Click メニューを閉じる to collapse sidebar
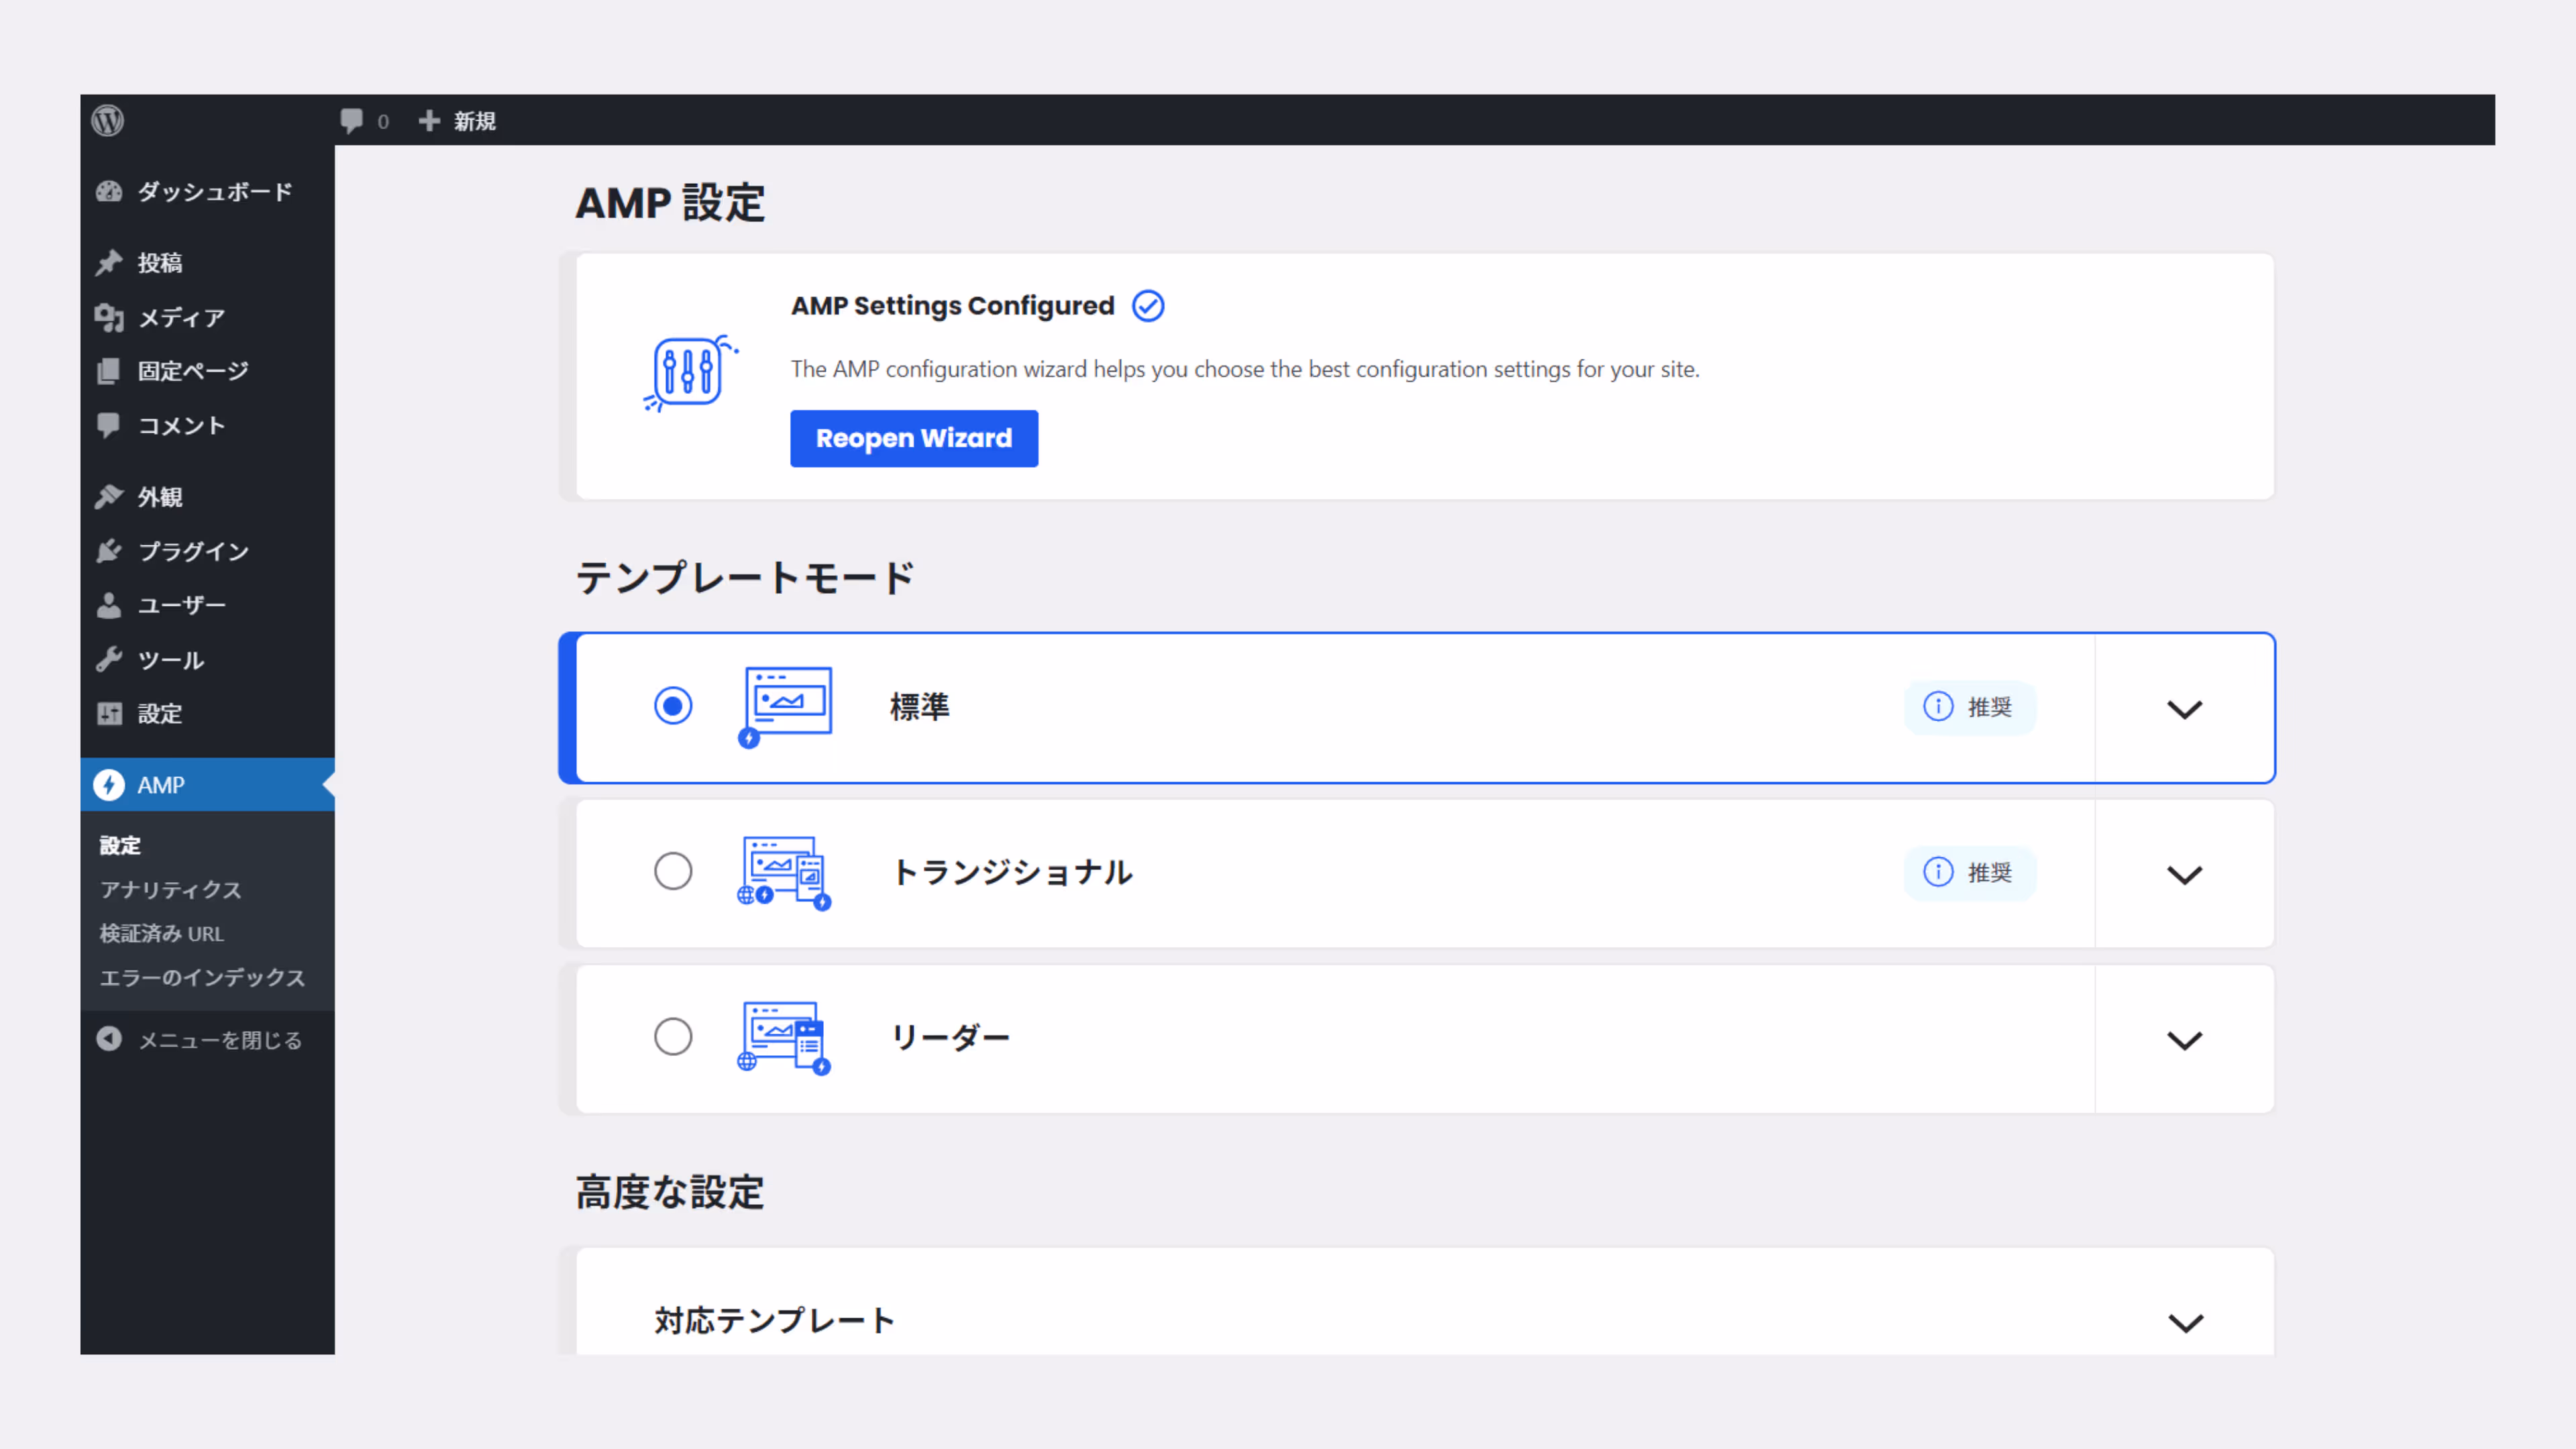 coord(207,1039)
